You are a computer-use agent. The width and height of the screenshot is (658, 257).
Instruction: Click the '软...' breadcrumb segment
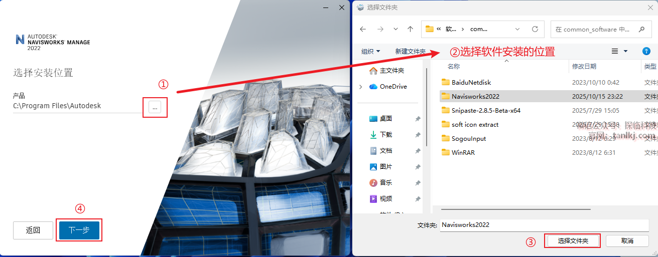tap(451, 29)
